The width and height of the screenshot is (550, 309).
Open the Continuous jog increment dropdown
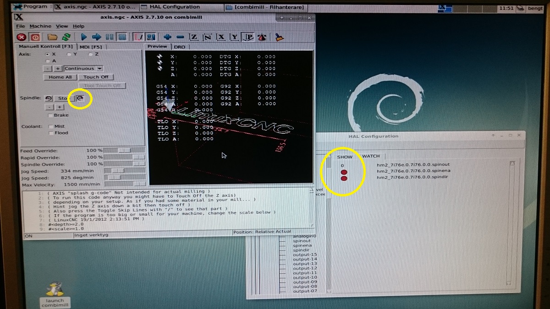[x=83, y=69]
